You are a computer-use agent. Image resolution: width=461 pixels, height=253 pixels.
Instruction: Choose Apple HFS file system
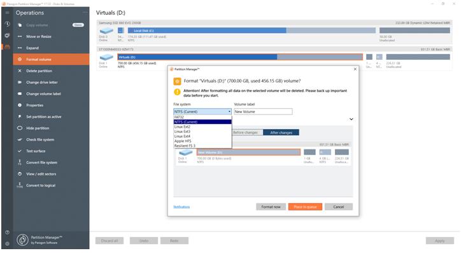(x=202, y=141)
